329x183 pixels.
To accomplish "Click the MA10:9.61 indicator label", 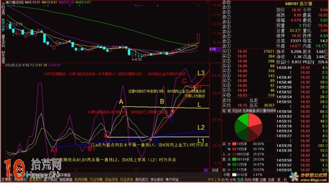I will 50,2.
